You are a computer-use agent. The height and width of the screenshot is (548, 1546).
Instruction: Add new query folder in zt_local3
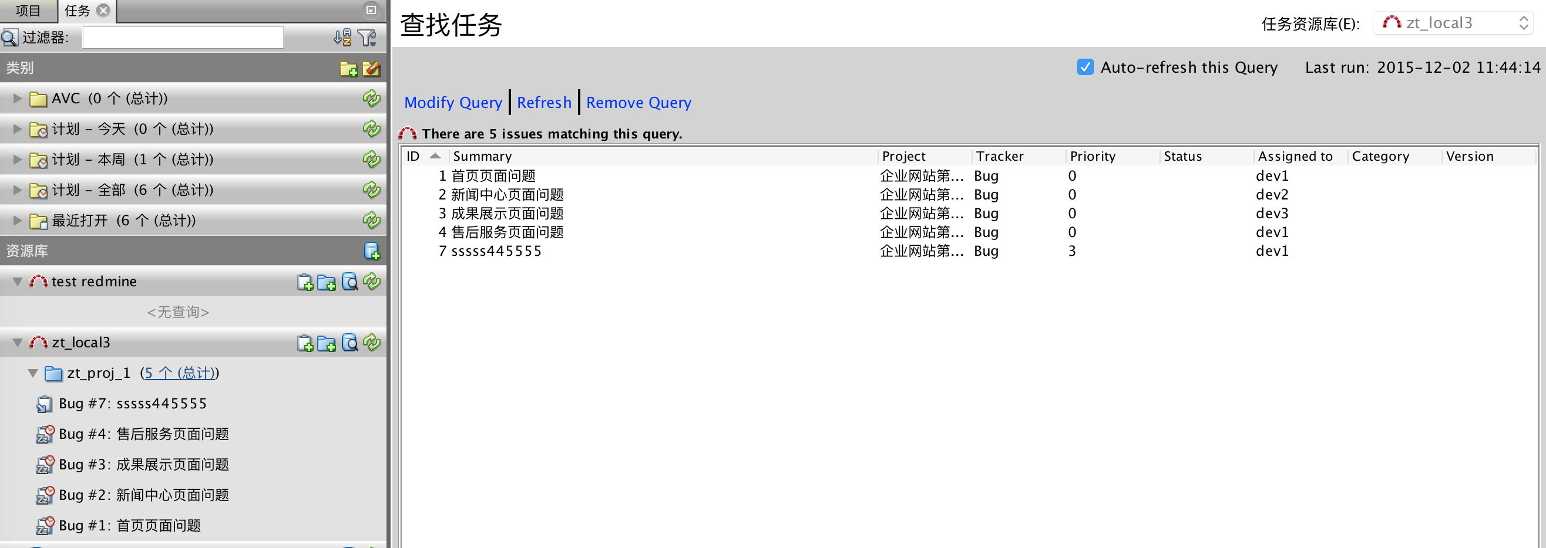327,343
